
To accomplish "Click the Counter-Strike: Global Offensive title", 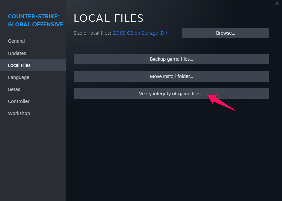I will tap(36, 20).
